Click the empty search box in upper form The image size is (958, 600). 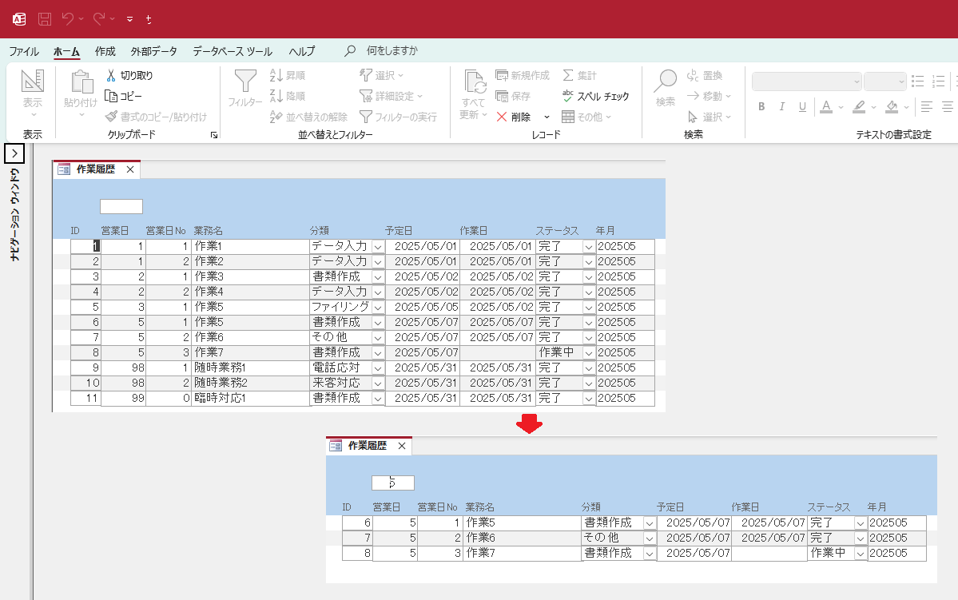click(x=121, y=207)
